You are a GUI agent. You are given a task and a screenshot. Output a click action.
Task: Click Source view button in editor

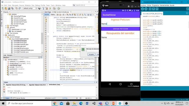point(47,14)
